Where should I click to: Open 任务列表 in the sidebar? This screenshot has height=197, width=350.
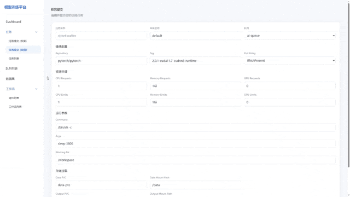(x=14, y=59)
